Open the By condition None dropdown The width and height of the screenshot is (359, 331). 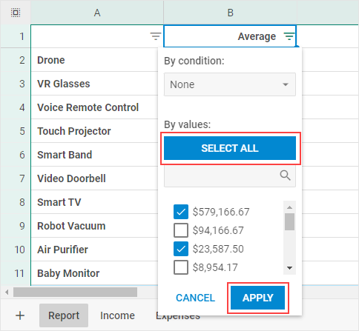(230, 84)
